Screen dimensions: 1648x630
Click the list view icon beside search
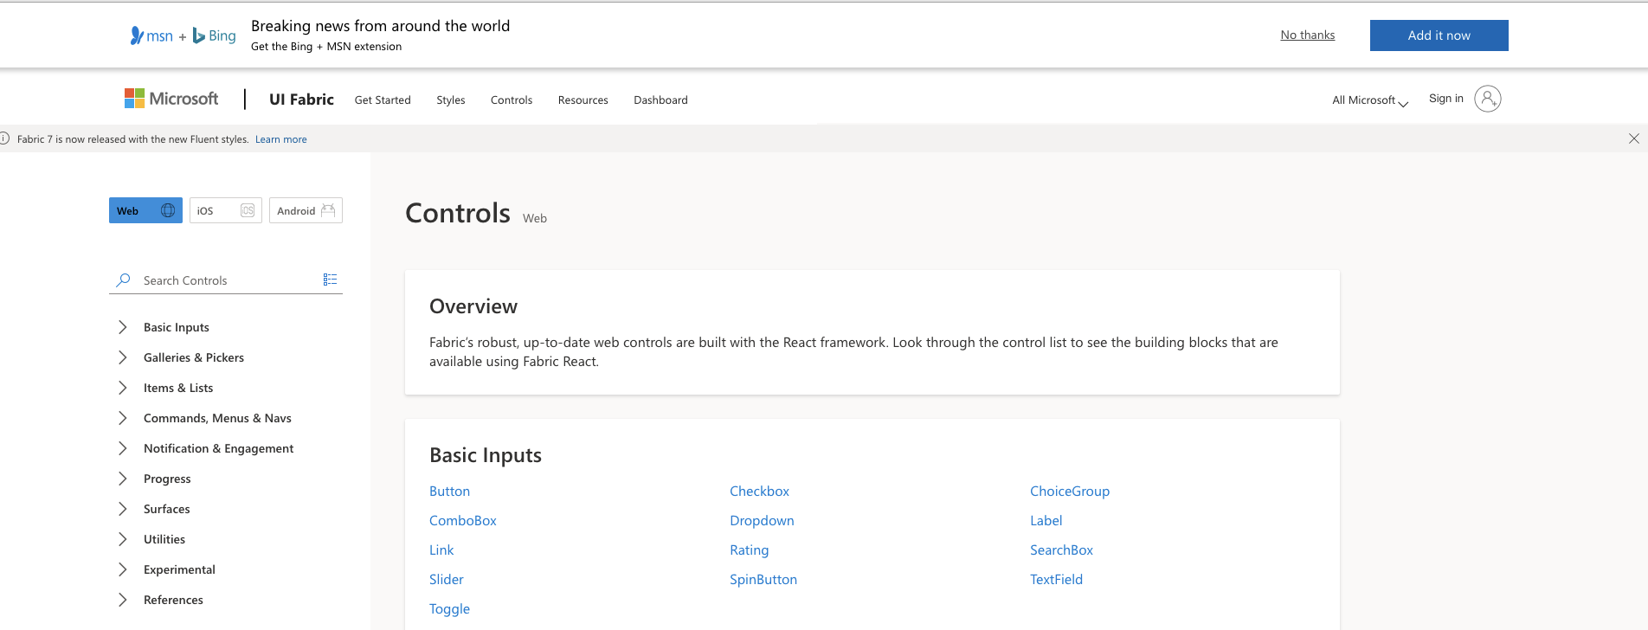pos(330,280)
